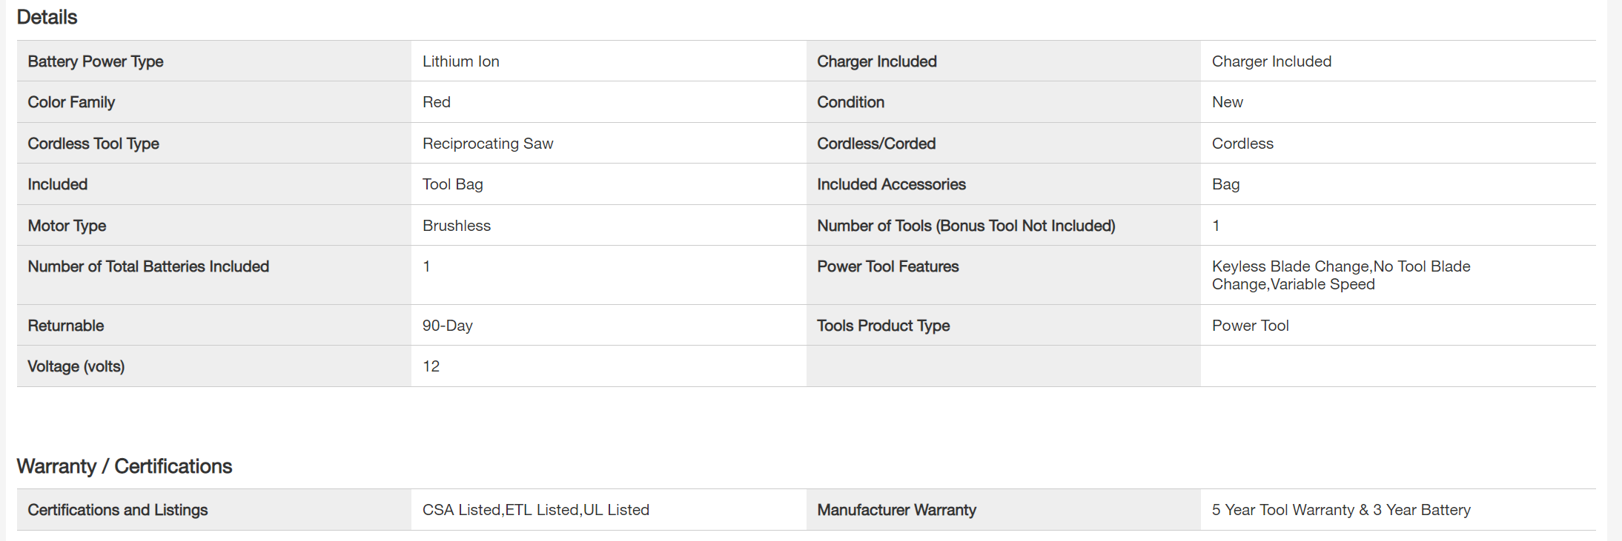Screen dimensions: 1622x541
Task: Click the Details section heading
Action: coord(47,17)
